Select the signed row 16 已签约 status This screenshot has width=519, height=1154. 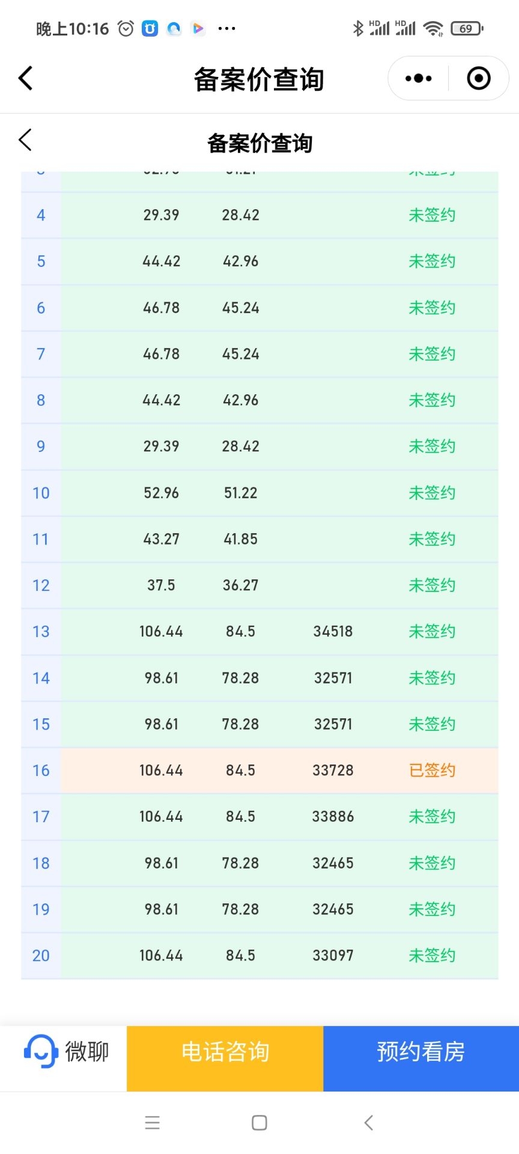pyautogui.click(x=432, y=771)
